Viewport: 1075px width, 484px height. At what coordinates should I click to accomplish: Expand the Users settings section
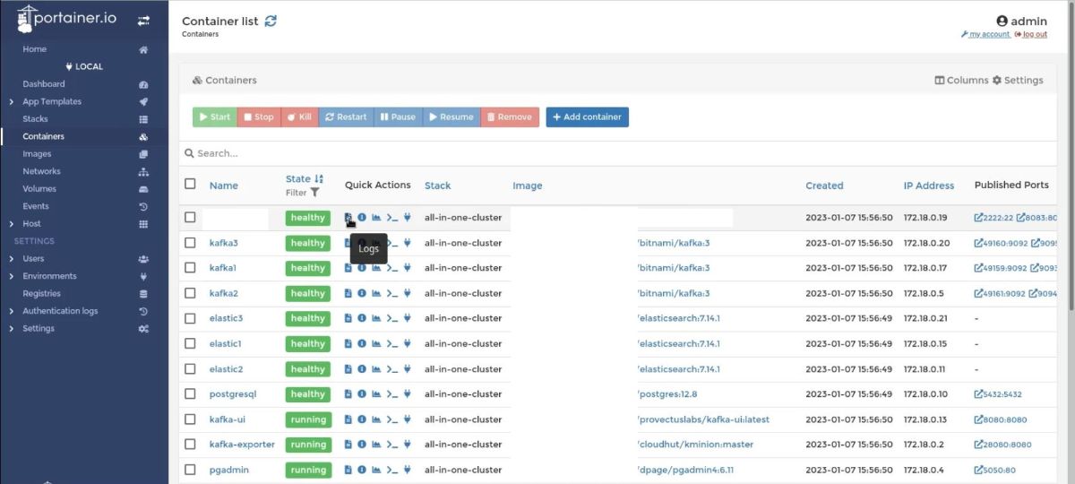pyautogui.click(x=11, y=259)
